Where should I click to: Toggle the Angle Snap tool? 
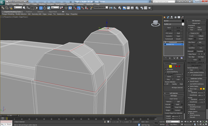tap(79, 8)
